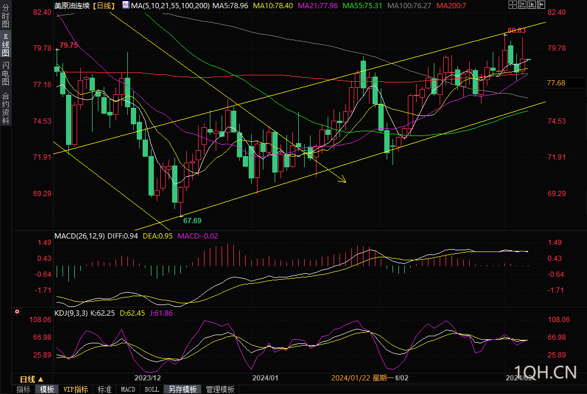Click the MA indicator settings icon
This screenshot has width=587, height=394.
click(126, 5)
